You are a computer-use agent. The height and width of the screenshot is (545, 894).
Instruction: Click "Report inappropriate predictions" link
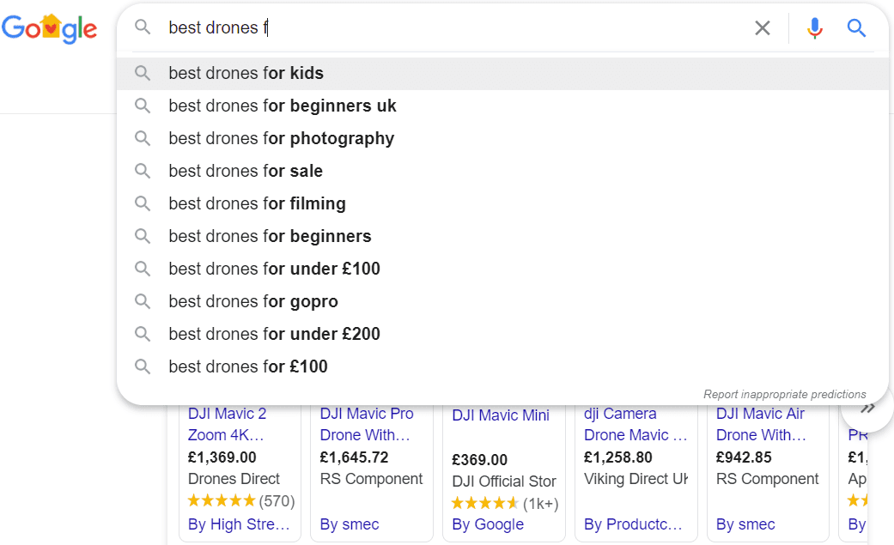pyautogui.click(x=785, y=394)
